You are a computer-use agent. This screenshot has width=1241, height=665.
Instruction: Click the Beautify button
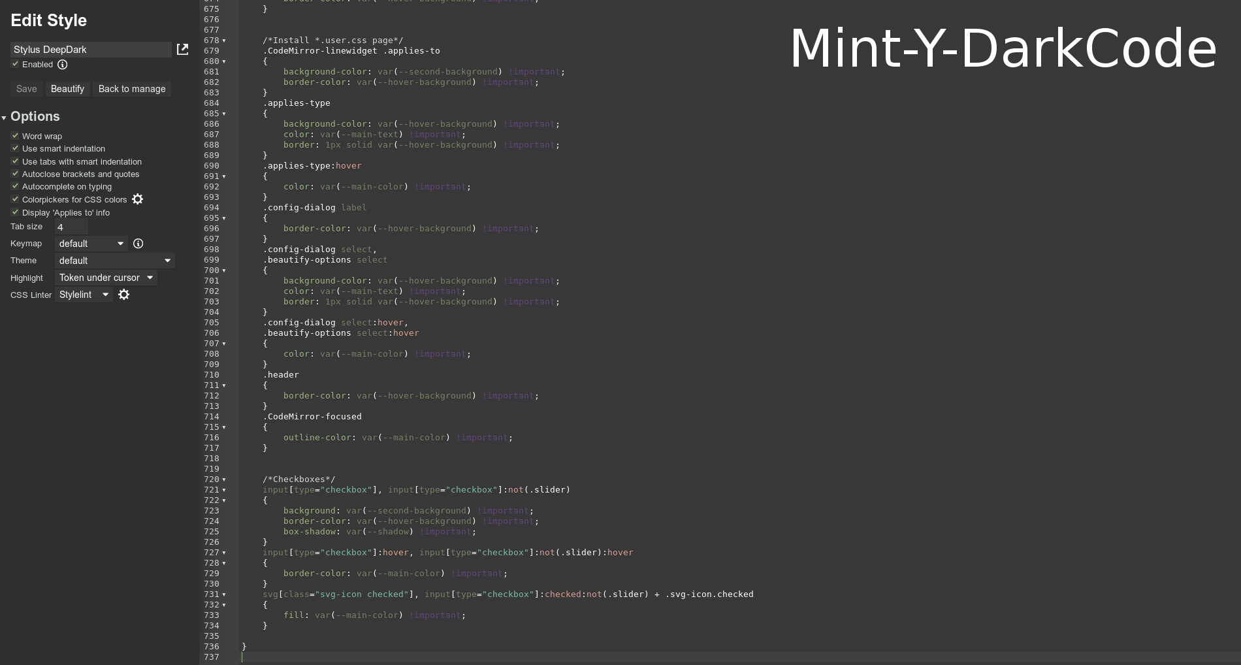(x=67, y=89)
